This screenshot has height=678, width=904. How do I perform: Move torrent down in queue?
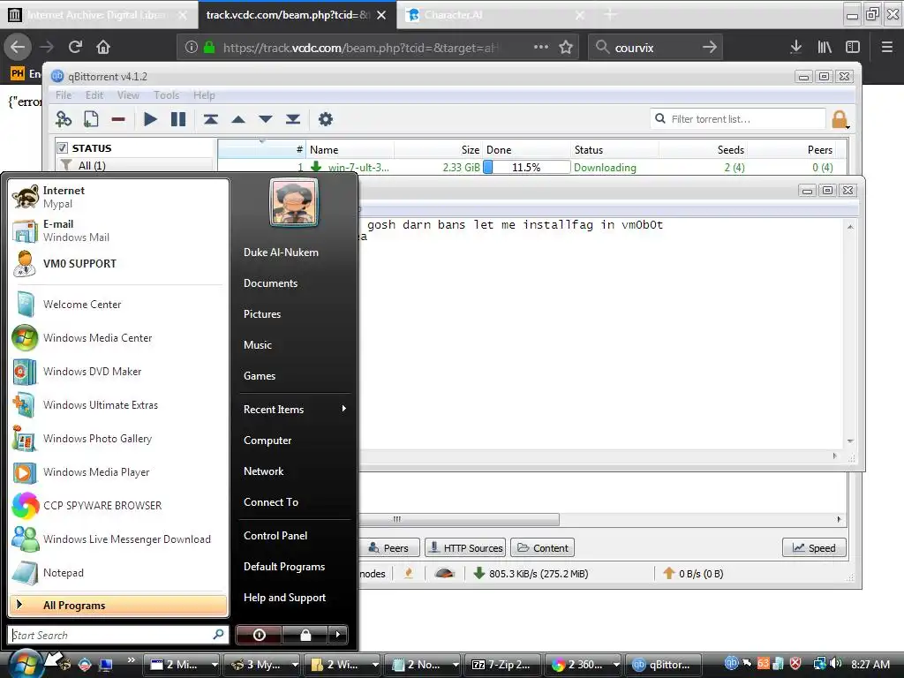(x=265, y=119)
